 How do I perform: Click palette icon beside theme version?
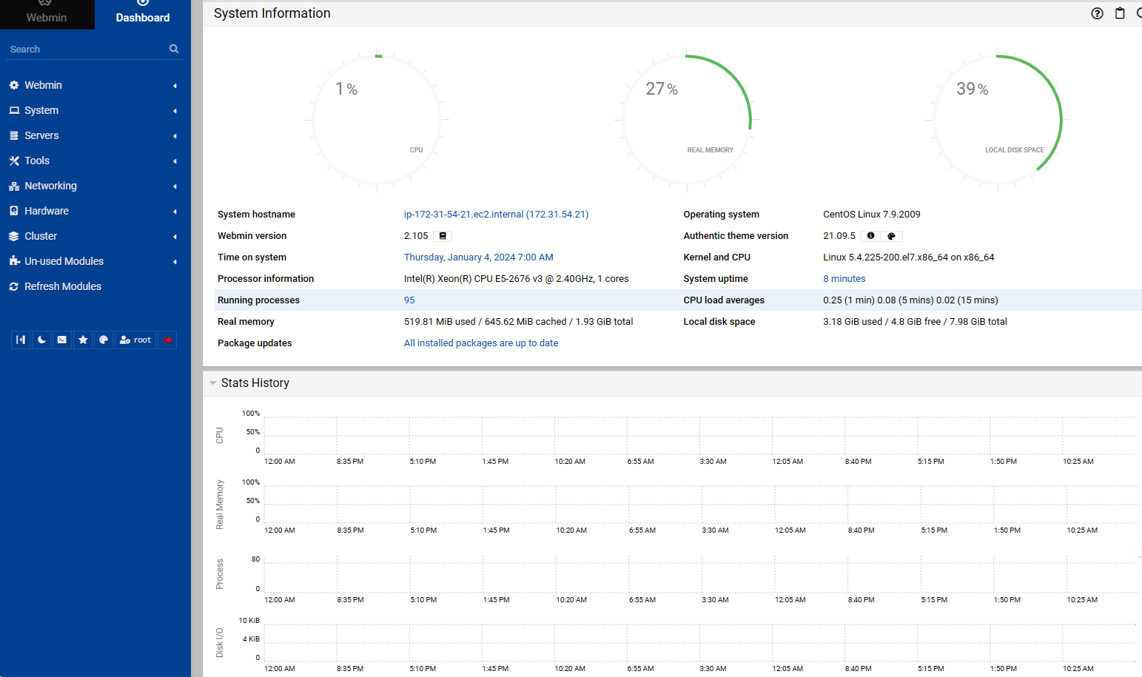(892, 236)
